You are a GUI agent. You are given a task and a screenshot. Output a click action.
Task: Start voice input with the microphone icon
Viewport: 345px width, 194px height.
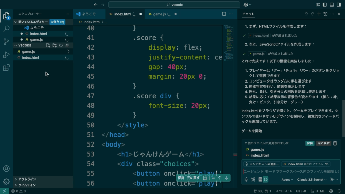[x=246, y=180]
